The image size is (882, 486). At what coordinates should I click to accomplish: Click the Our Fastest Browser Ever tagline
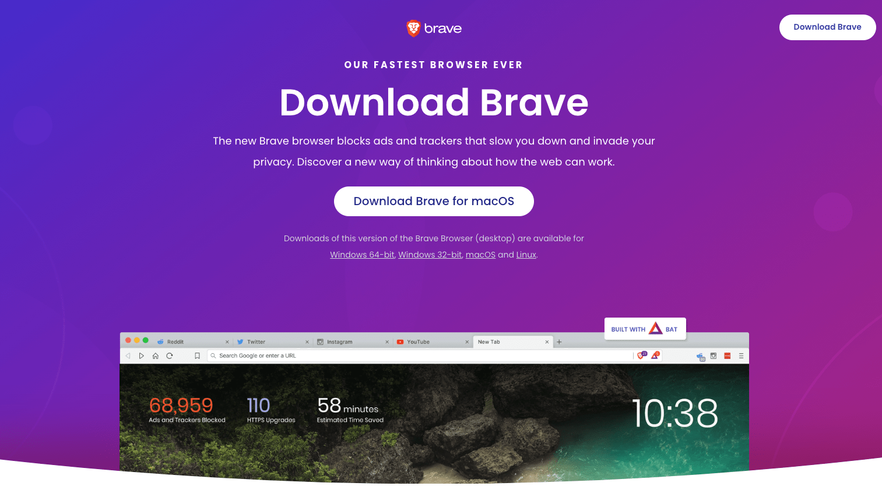434,65
